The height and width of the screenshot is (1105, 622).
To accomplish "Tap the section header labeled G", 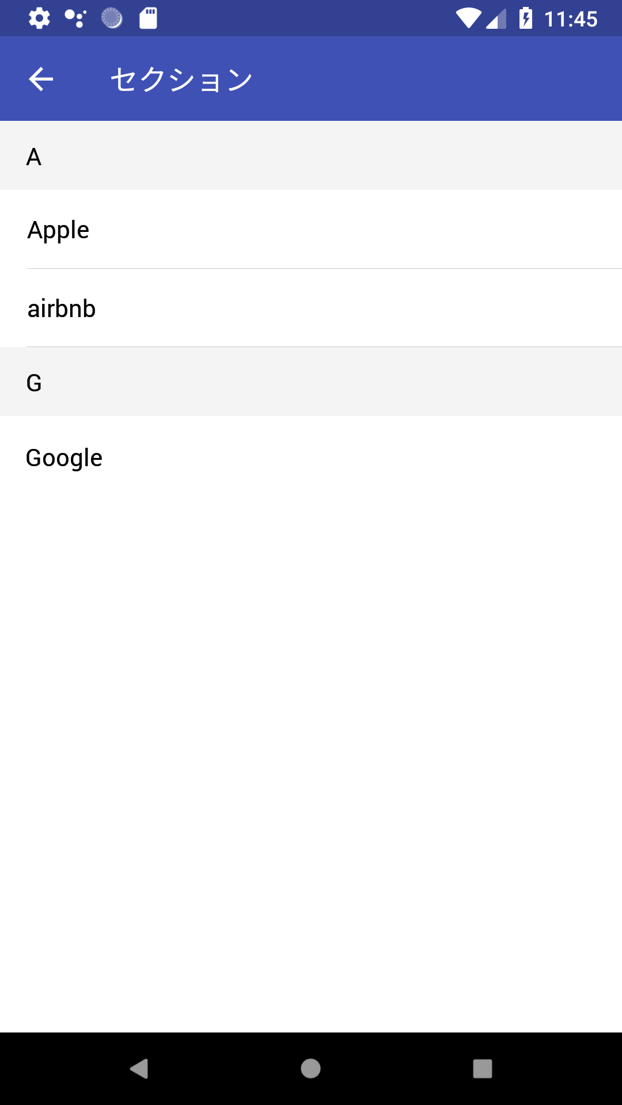I will click(34, 382).
